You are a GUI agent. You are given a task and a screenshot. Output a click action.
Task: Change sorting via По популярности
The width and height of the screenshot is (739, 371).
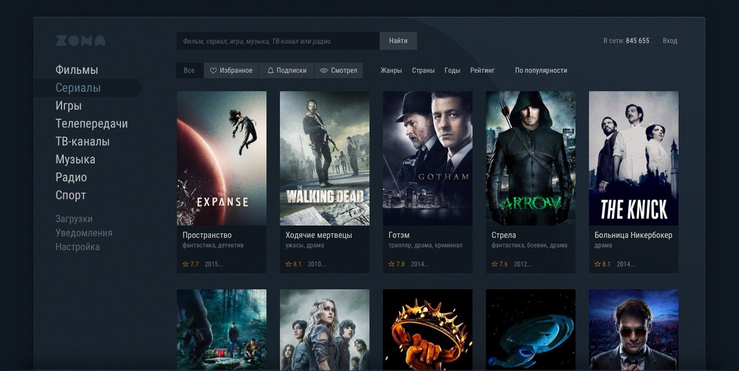point(541,71)
